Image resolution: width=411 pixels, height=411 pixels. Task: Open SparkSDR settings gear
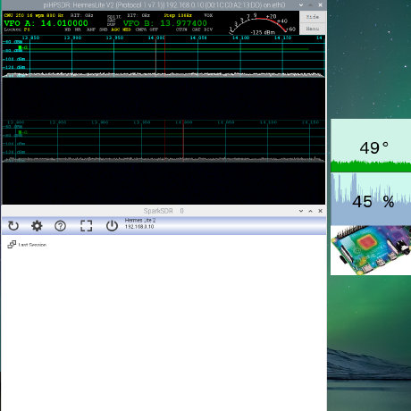[x=37, y=226]
